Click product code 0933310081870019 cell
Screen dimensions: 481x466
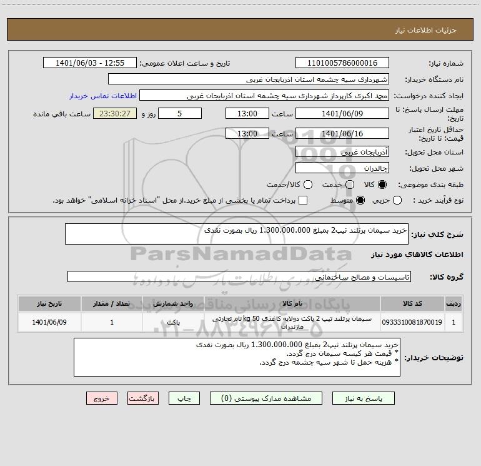click(x=412, y=322)
